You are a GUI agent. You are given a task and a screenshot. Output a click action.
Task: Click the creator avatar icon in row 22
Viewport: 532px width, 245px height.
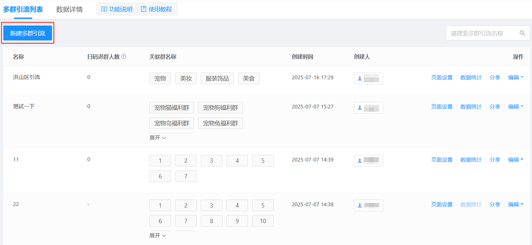click(360, 206)
